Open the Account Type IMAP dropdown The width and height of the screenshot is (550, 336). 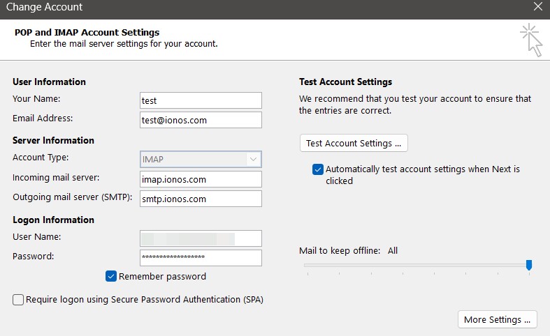click(201, 159)
